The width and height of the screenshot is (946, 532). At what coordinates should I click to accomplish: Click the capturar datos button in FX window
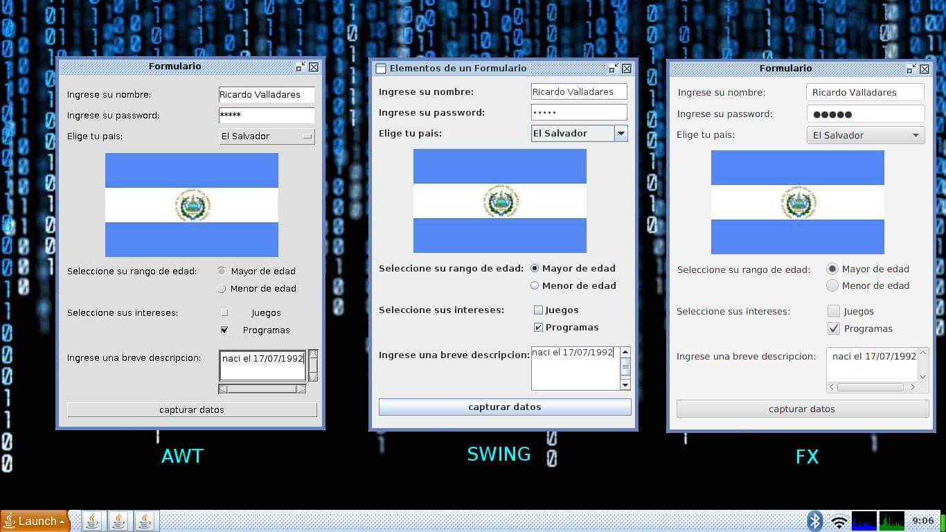[803, 409]
